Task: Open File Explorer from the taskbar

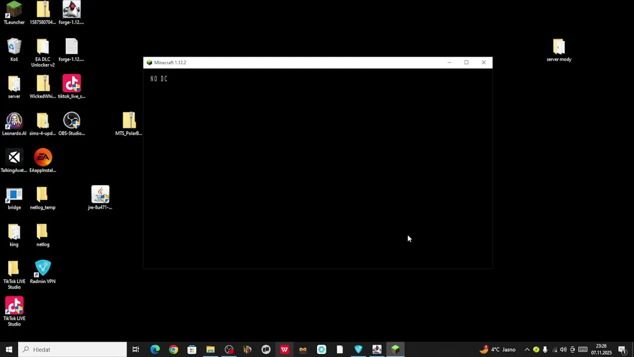Action: point(211,350)
